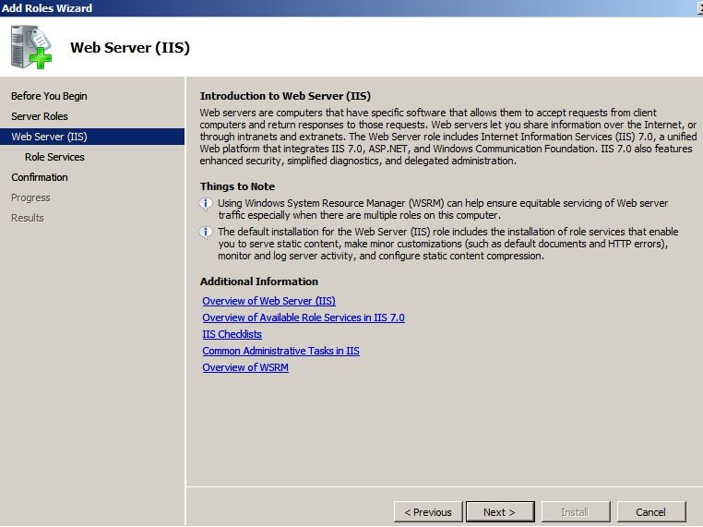Go to Before You Begin step

point(49,96)
